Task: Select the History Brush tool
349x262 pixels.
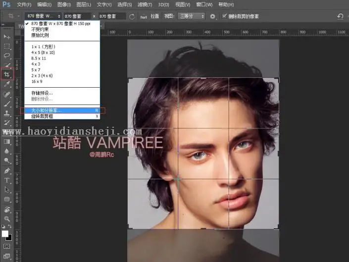Action: coord(7,123)
